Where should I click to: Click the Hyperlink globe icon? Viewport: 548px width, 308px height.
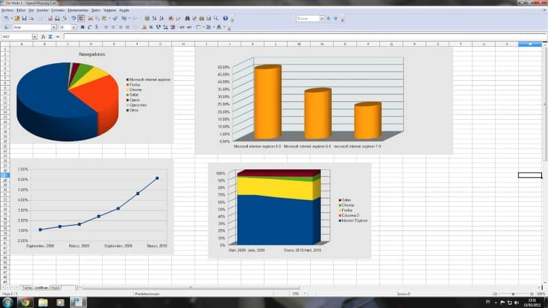click(x=147, y=18)
